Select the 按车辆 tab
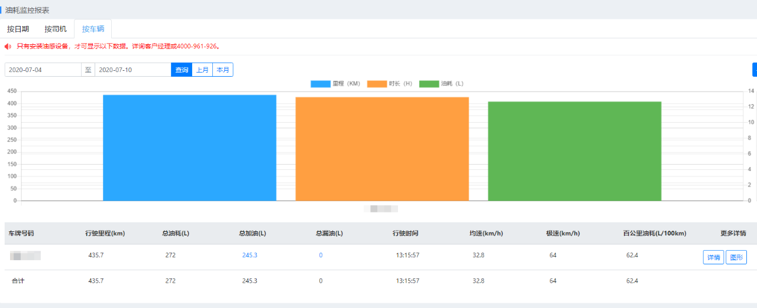The image size is (757, 308). (x=93, y=29)
